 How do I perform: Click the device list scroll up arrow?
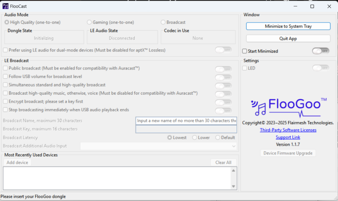point(233,171)
